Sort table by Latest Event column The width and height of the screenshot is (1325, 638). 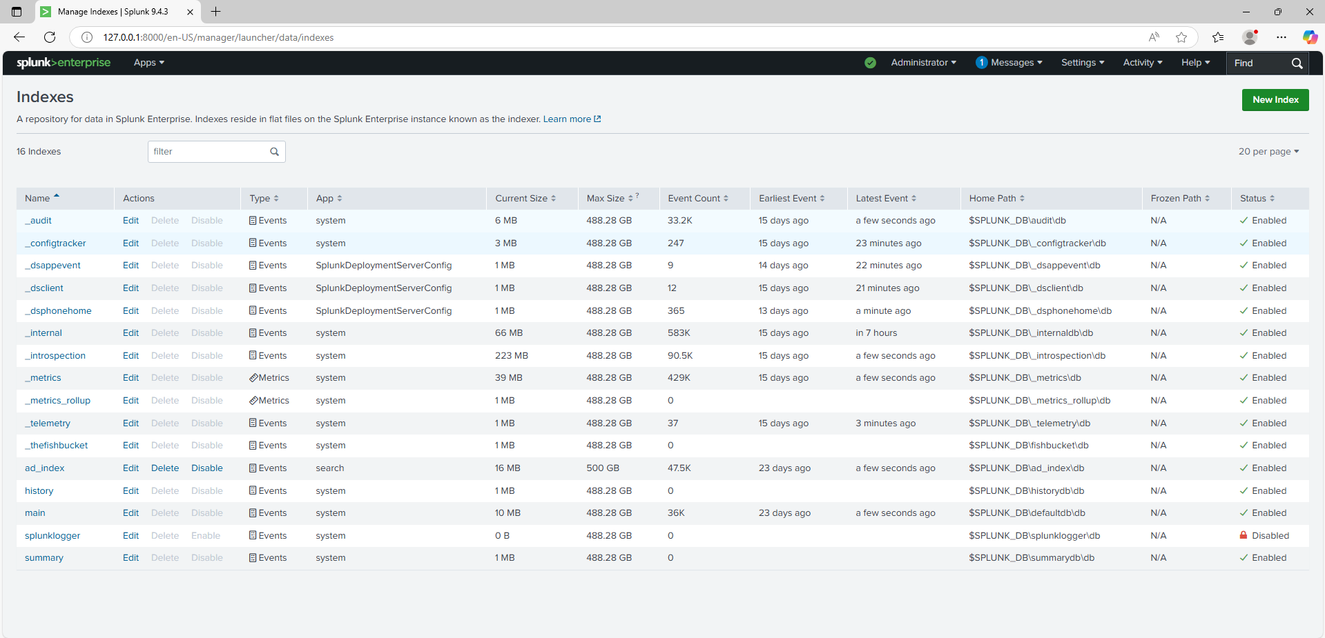[886, 199]
